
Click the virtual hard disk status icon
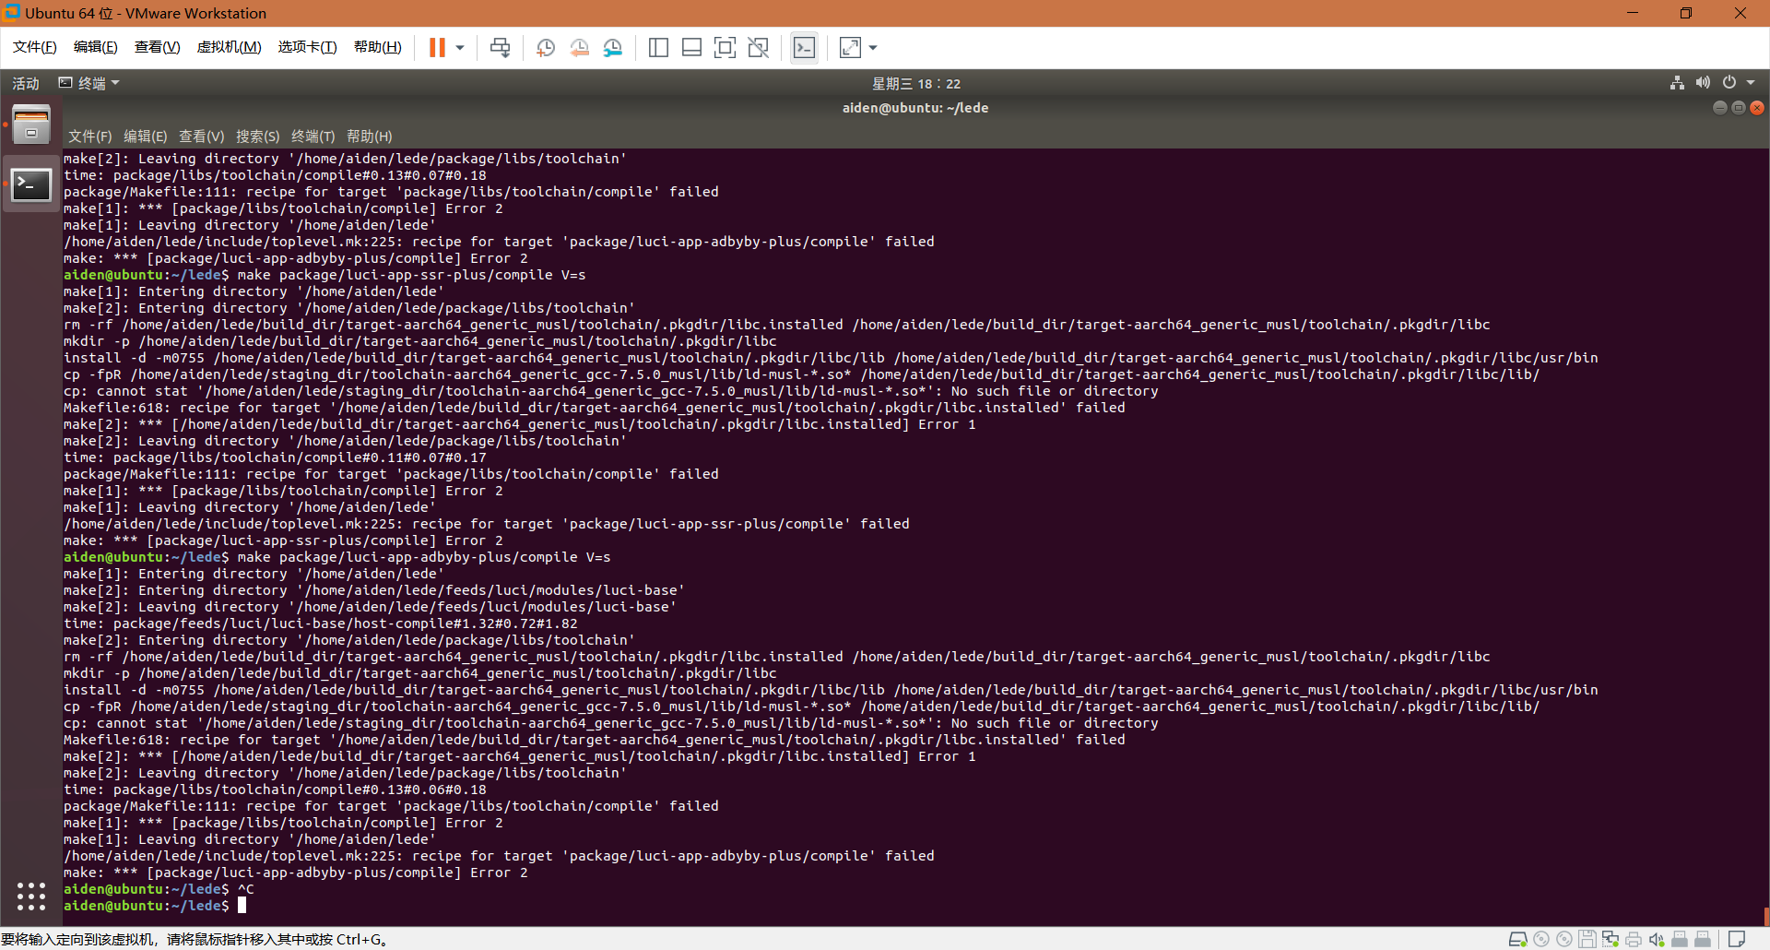coord(1518,939)
